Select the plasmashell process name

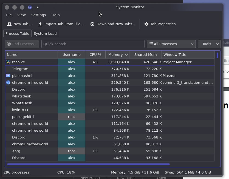tap(23, 76)
